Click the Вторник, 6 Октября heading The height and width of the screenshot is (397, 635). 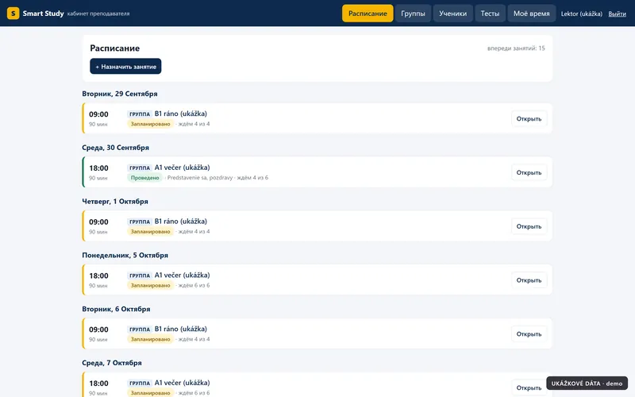pos(116,309)
